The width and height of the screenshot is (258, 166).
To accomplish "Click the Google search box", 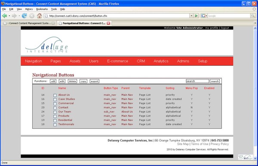I will click(229, 16).
